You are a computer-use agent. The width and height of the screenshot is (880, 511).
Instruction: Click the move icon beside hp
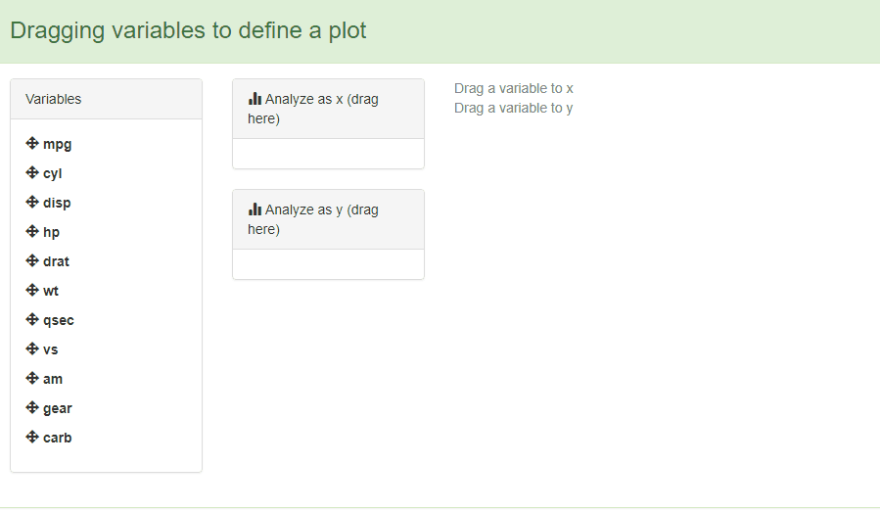pos(32,232)
